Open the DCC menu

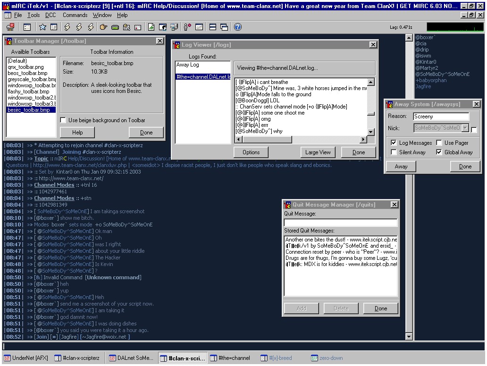tap(50, 15)
